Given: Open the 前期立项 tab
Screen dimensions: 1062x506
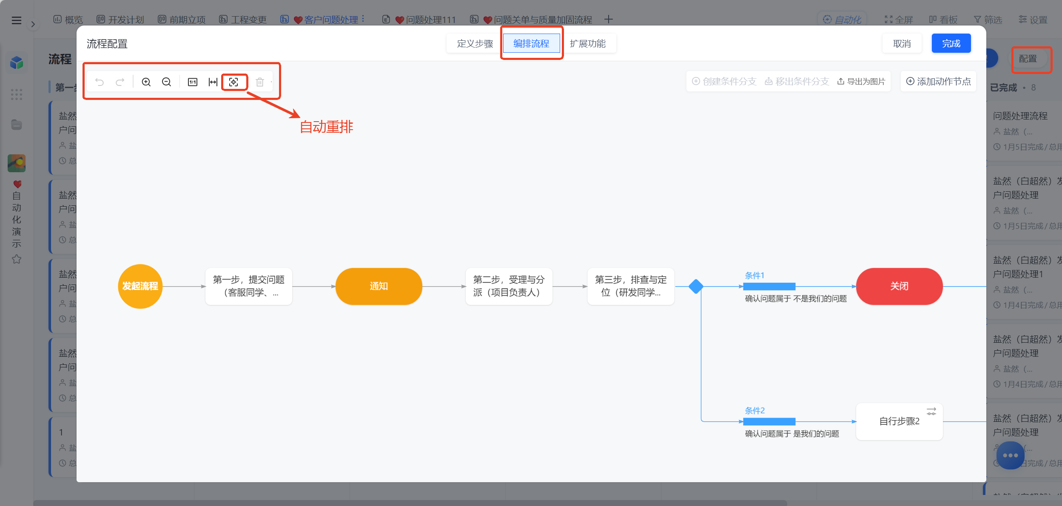Looking at the screenshot, I should point(182,20).
